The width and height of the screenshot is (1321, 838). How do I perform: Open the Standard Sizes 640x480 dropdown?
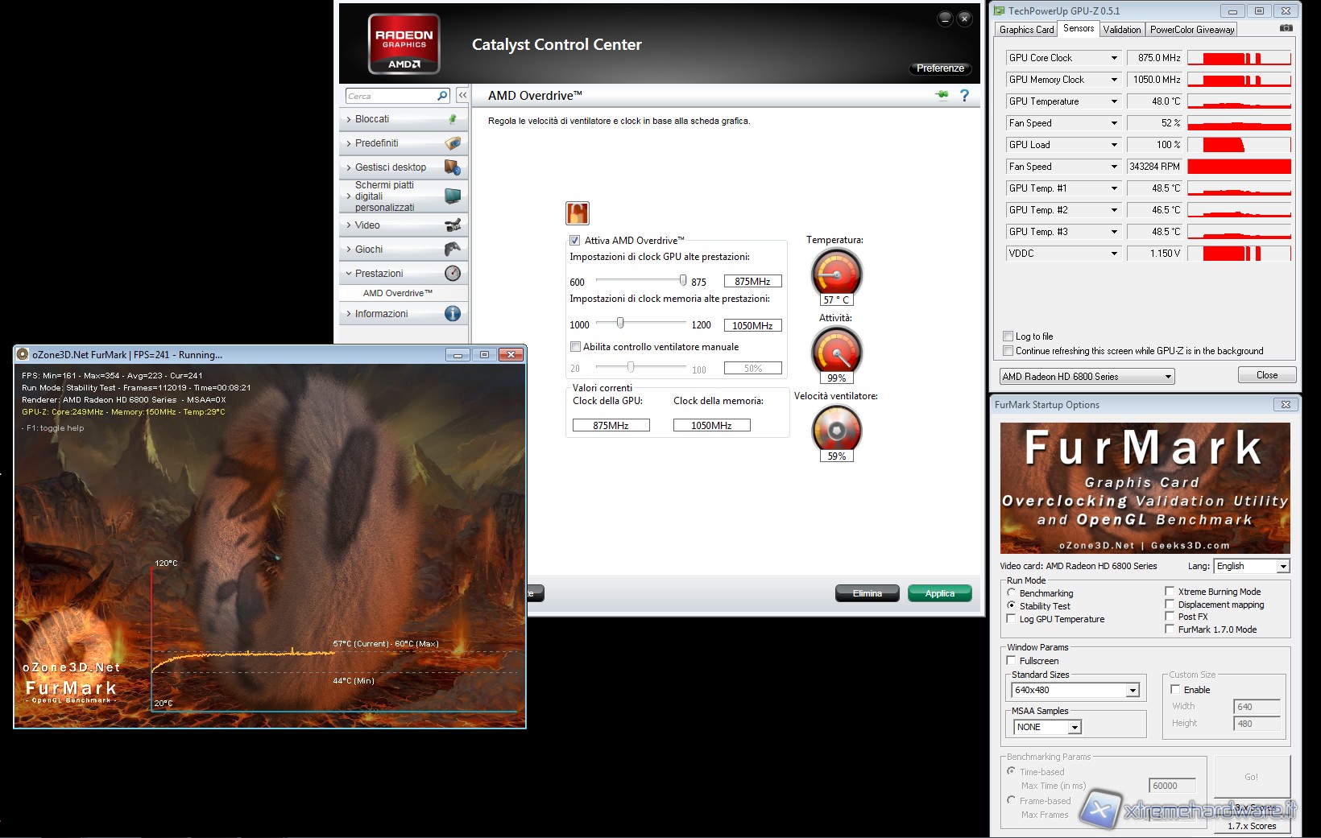tap(1133, 691)
